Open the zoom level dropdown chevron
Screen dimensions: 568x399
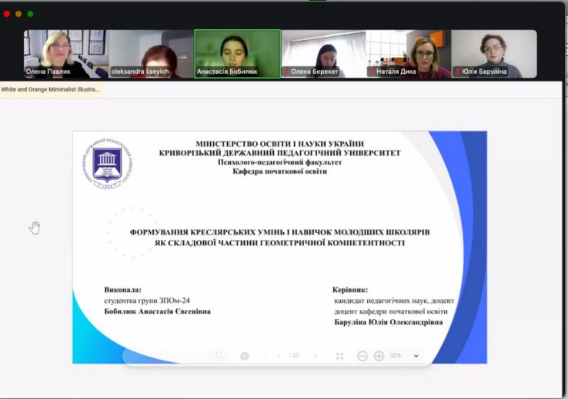[x=416, y=356]
